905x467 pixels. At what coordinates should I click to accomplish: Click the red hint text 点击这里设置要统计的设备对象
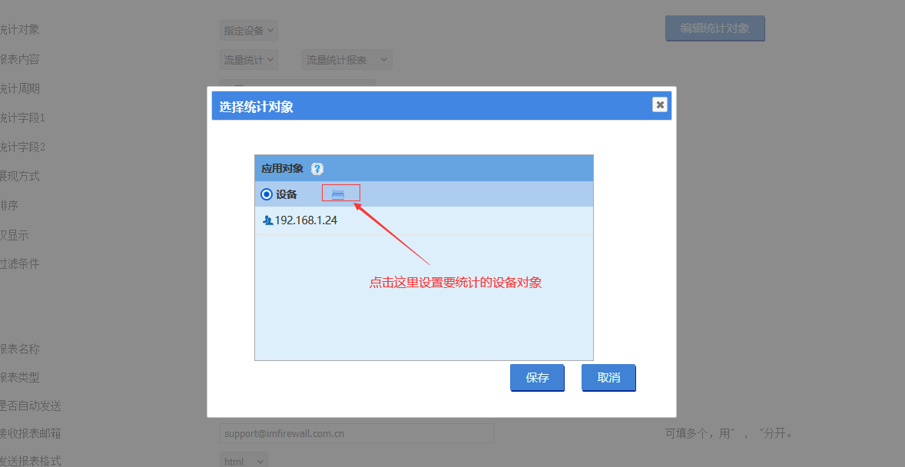point(456,283)
